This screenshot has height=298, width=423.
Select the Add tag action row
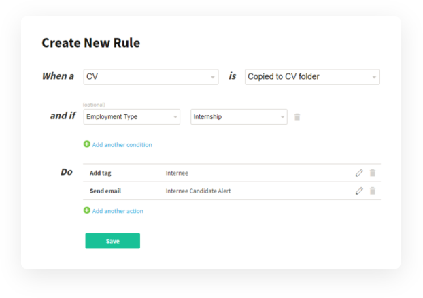[232, 173]
